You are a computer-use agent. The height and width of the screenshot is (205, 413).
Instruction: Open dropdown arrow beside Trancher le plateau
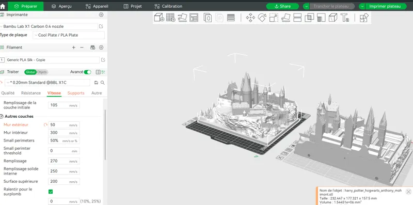click(306, 6)
